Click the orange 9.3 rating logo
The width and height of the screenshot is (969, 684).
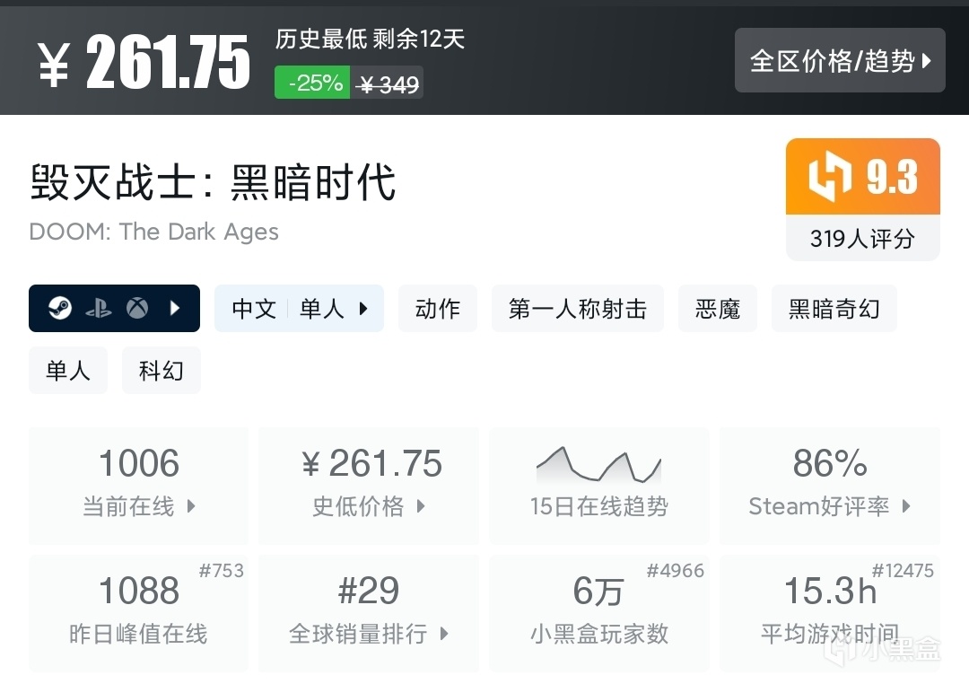click(862, 177)
